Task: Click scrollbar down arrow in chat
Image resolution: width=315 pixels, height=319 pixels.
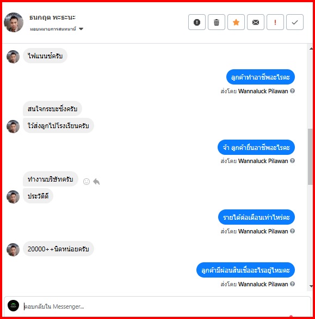Action: 311,286
